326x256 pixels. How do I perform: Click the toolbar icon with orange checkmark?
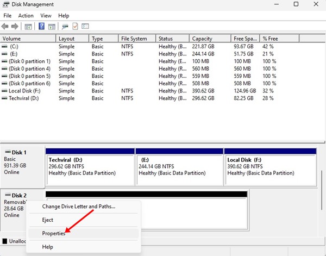(76, 26)
